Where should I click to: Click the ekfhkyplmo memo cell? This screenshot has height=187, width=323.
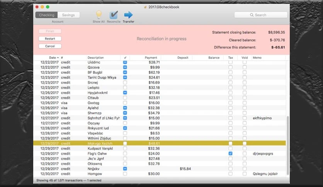point(262,118)
